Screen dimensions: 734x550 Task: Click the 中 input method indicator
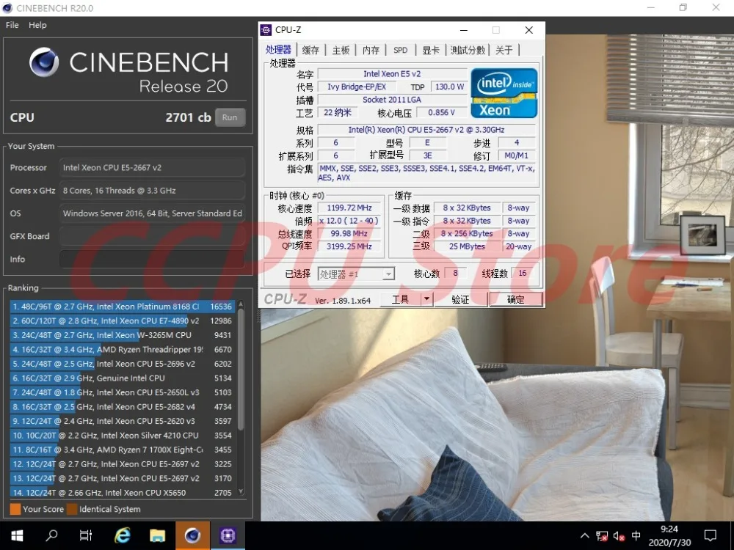click(x=636, y=536)
